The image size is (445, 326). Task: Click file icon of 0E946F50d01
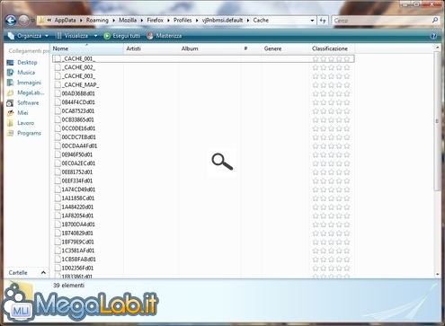point(58,154)
